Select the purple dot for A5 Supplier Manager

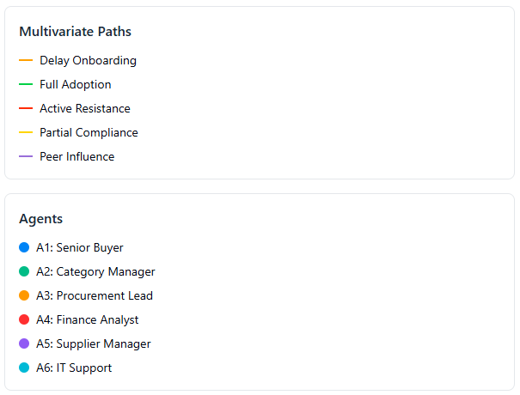pyautogui.click(x=24, y=343)
